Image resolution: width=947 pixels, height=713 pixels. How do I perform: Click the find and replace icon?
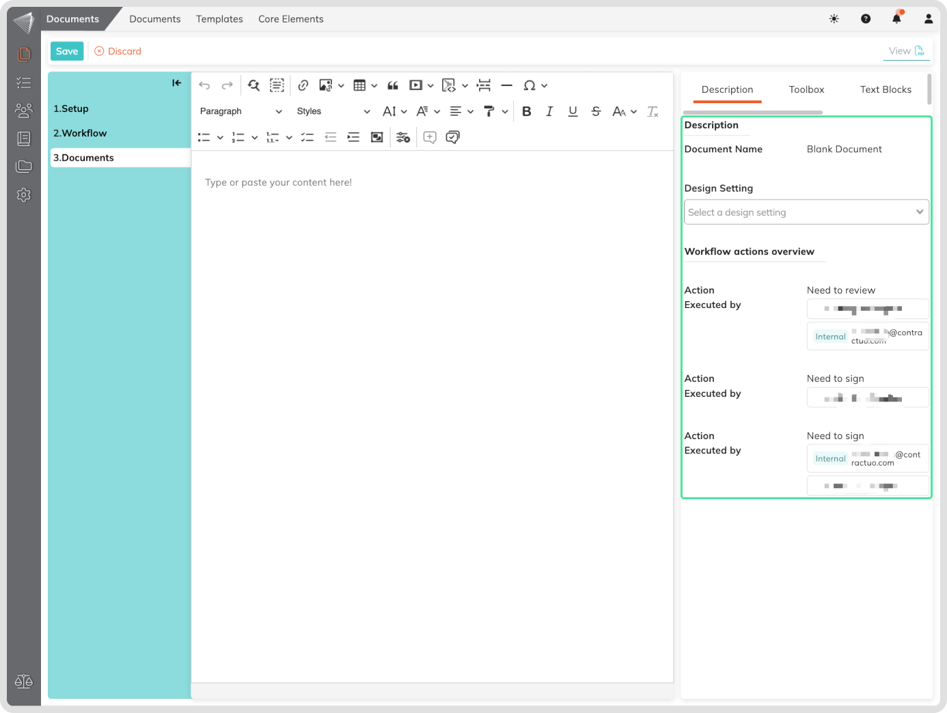tap(253, 85)
